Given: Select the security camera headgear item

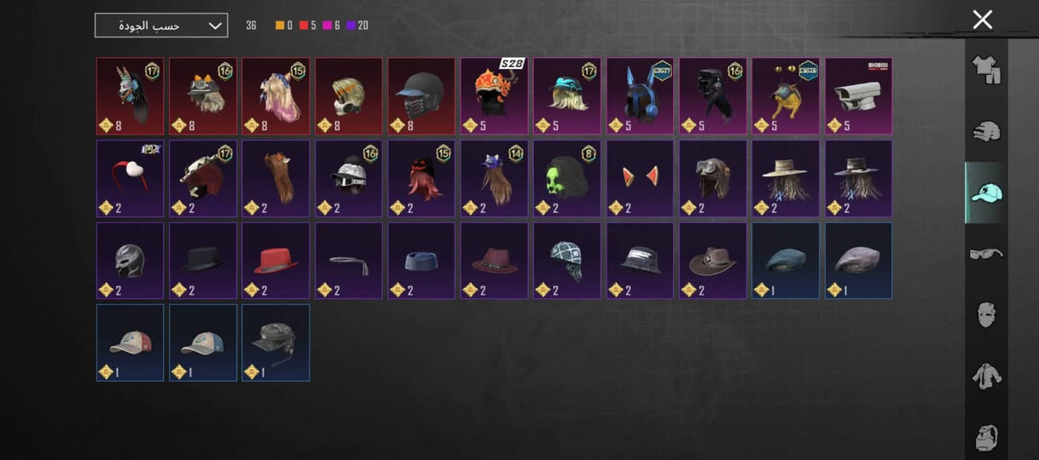Looking at the screenshot, I should pos(858,96).
